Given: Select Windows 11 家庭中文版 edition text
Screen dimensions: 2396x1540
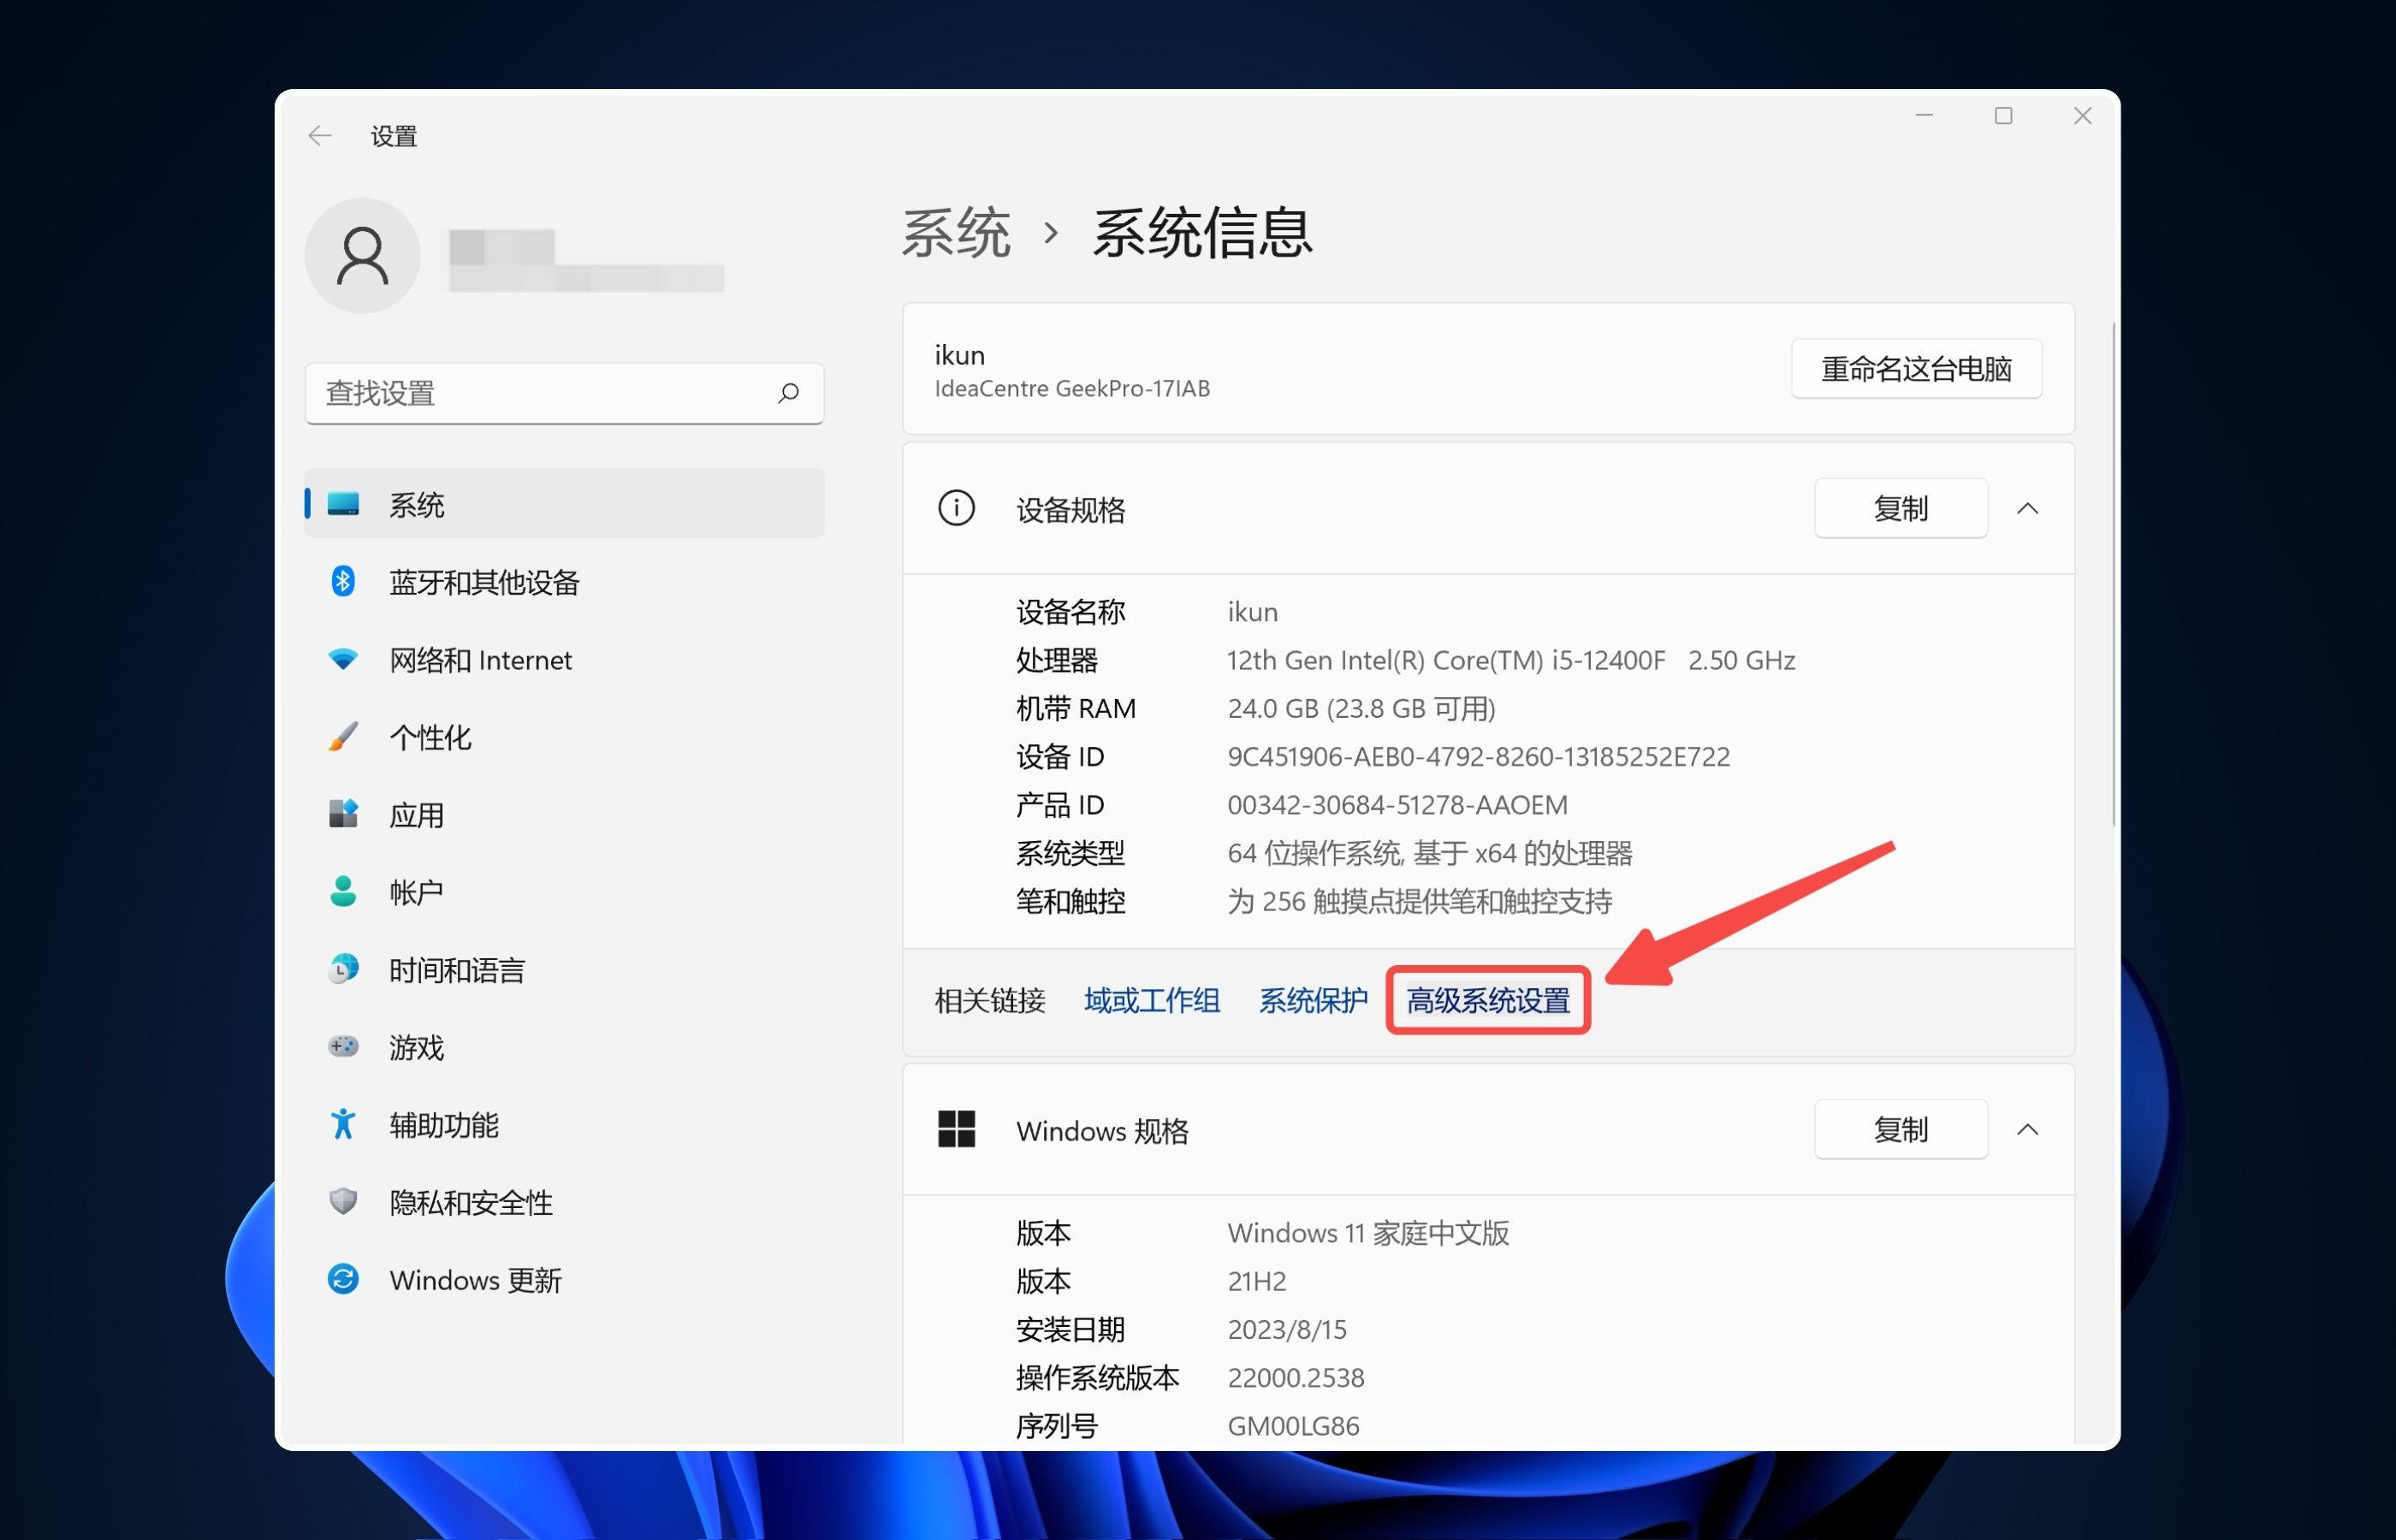Looking at the screenshot, I should (x=1368, y=1233).
